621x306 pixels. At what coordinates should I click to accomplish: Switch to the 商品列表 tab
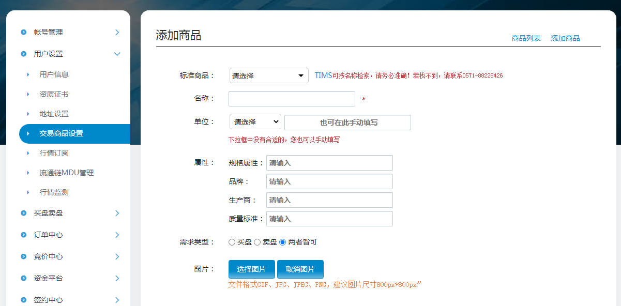[526, 38]
